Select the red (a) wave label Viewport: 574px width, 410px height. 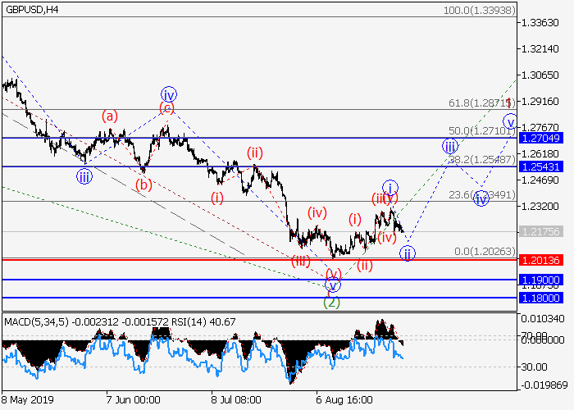pos(110,116)
